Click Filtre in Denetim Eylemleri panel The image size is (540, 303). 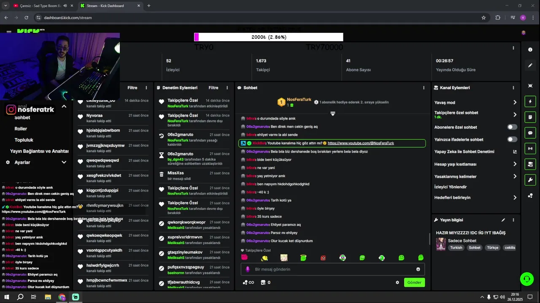(213, 88)
